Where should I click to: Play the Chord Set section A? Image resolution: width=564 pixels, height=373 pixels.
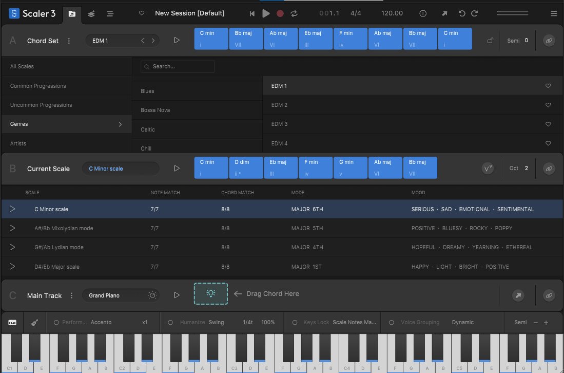point(177,40)
